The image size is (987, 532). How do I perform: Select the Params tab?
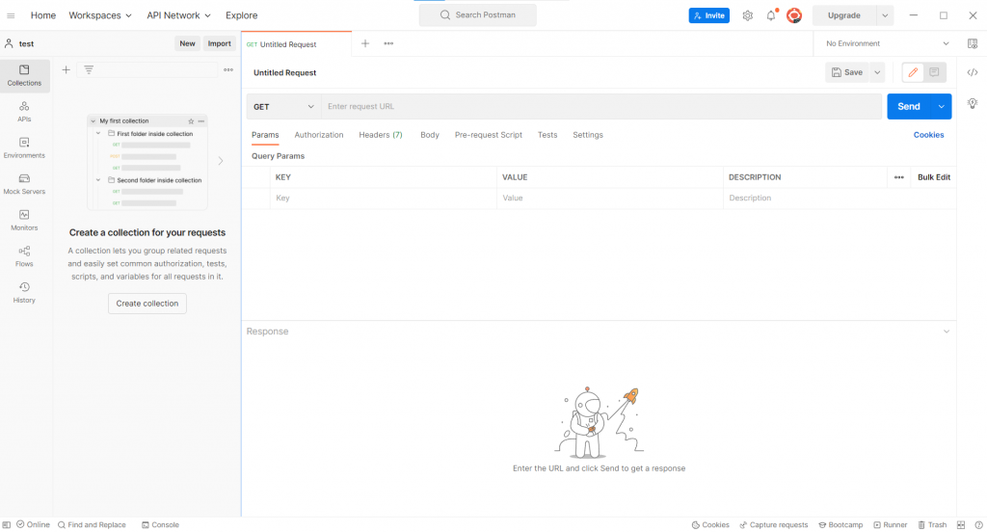pos(265,135)
